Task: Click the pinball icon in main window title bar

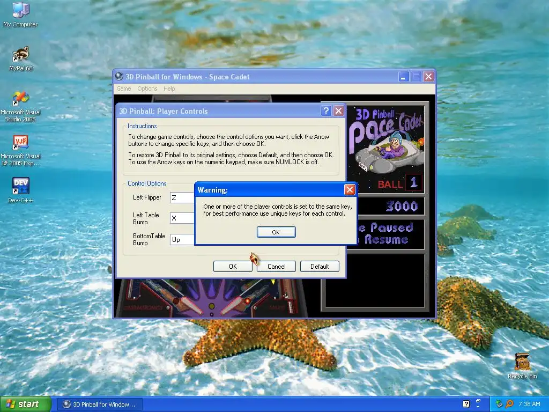Action: (x=119, y=76)
